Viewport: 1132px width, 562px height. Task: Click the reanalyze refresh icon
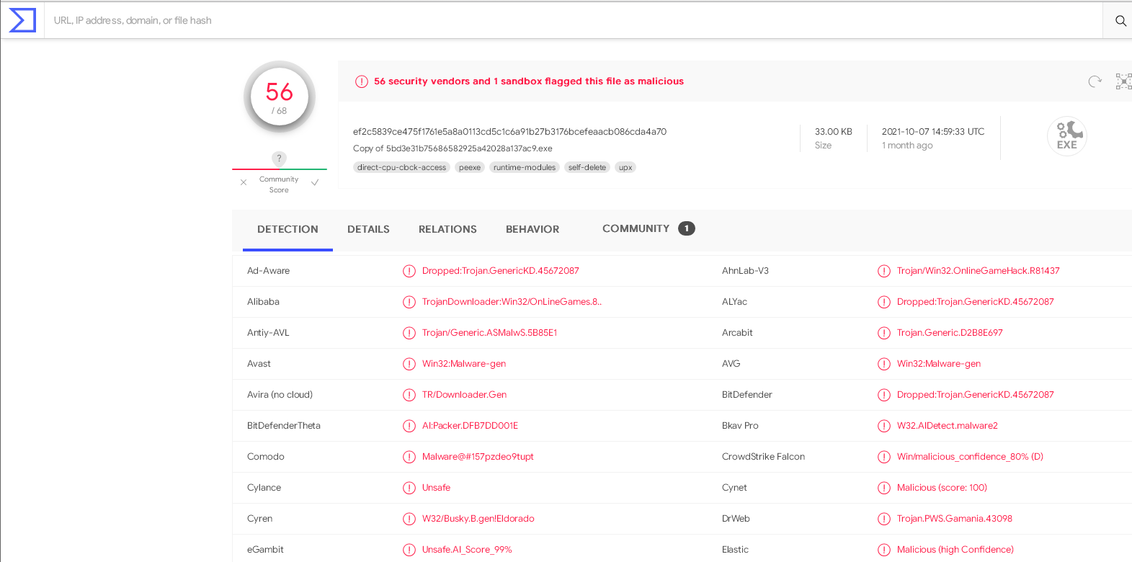tap(1095, 81)
